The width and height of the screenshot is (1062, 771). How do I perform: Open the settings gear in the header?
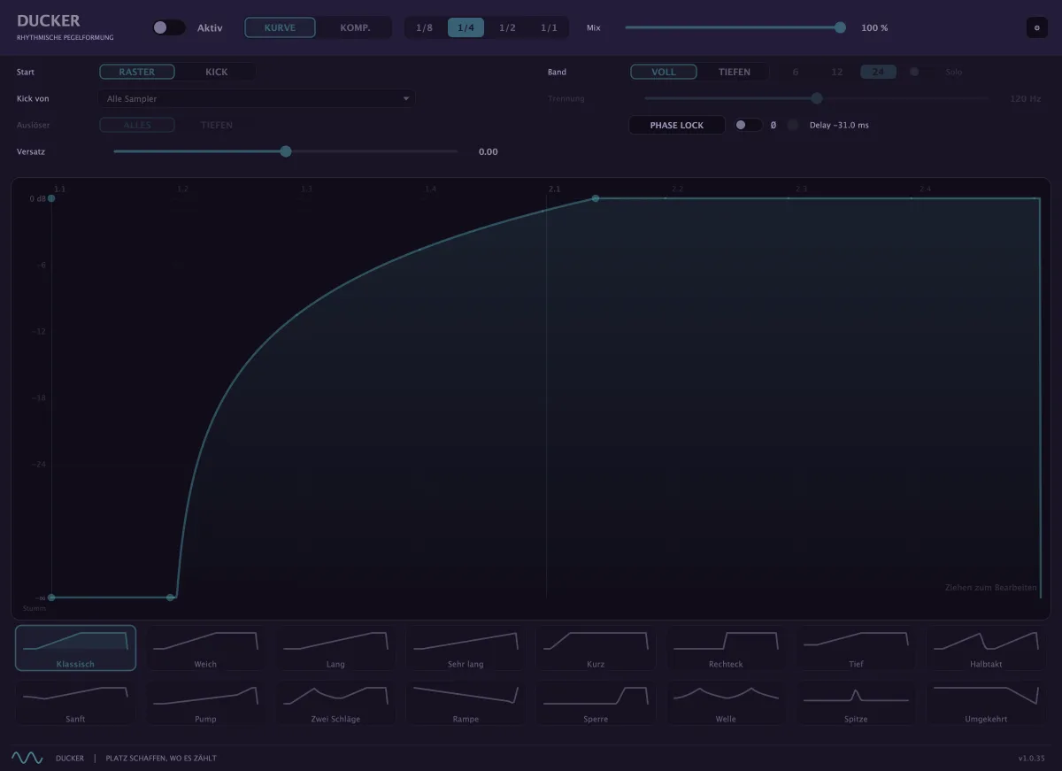(1036, 27)
